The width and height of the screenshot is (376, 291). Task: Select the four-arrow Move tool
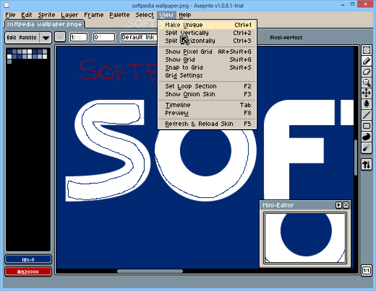366,93
